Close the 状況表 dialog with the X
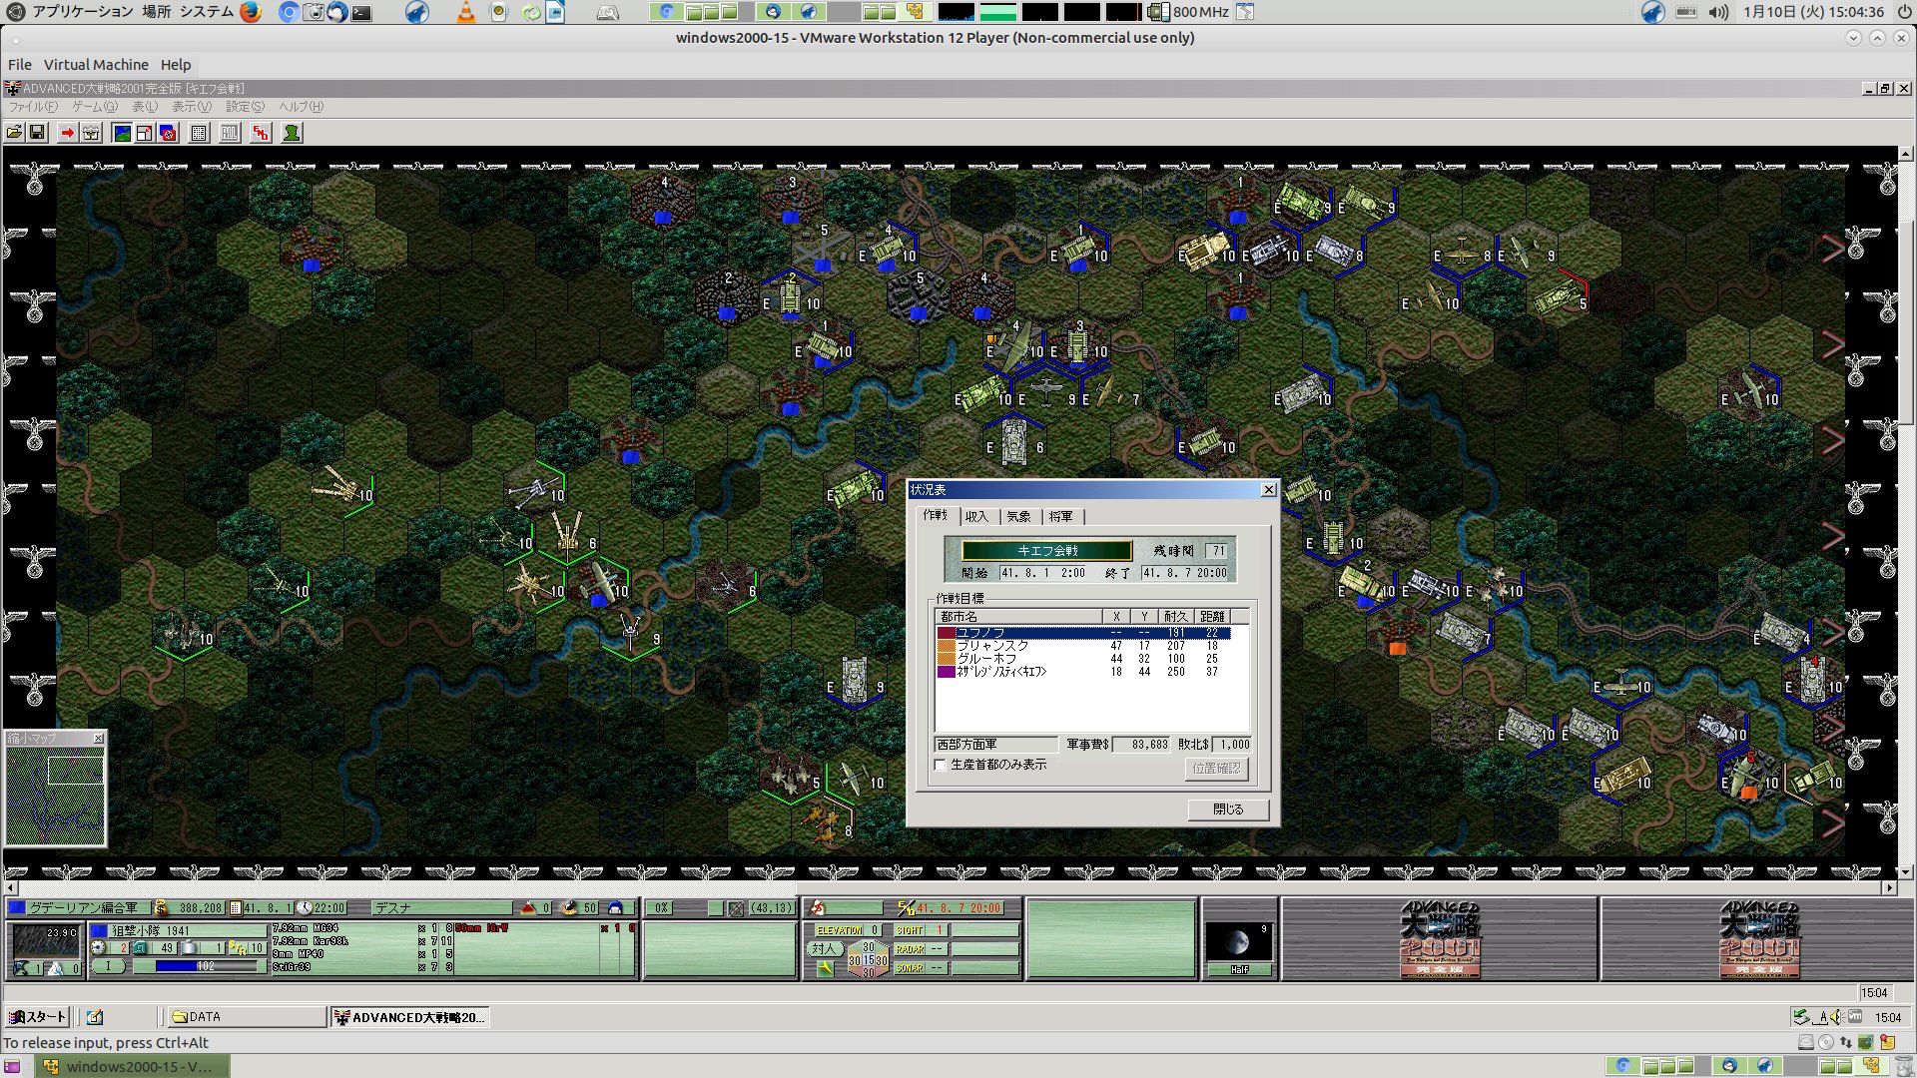Image resolution: width=1917 pixels, height=1078 pixels. (1268, 489)
